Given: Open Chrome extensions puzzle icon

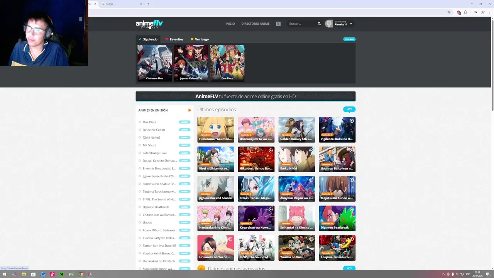Looking at the screenshot, I should [x=465, y=12].
